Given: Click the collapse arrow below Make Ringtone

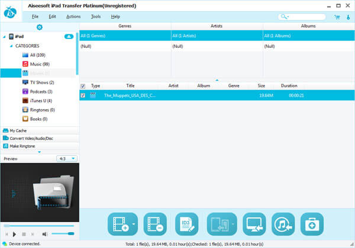Looking at the screenshot, I should [40, 152].
